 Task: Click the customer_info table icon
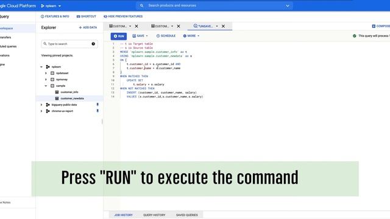coord(57,92)
